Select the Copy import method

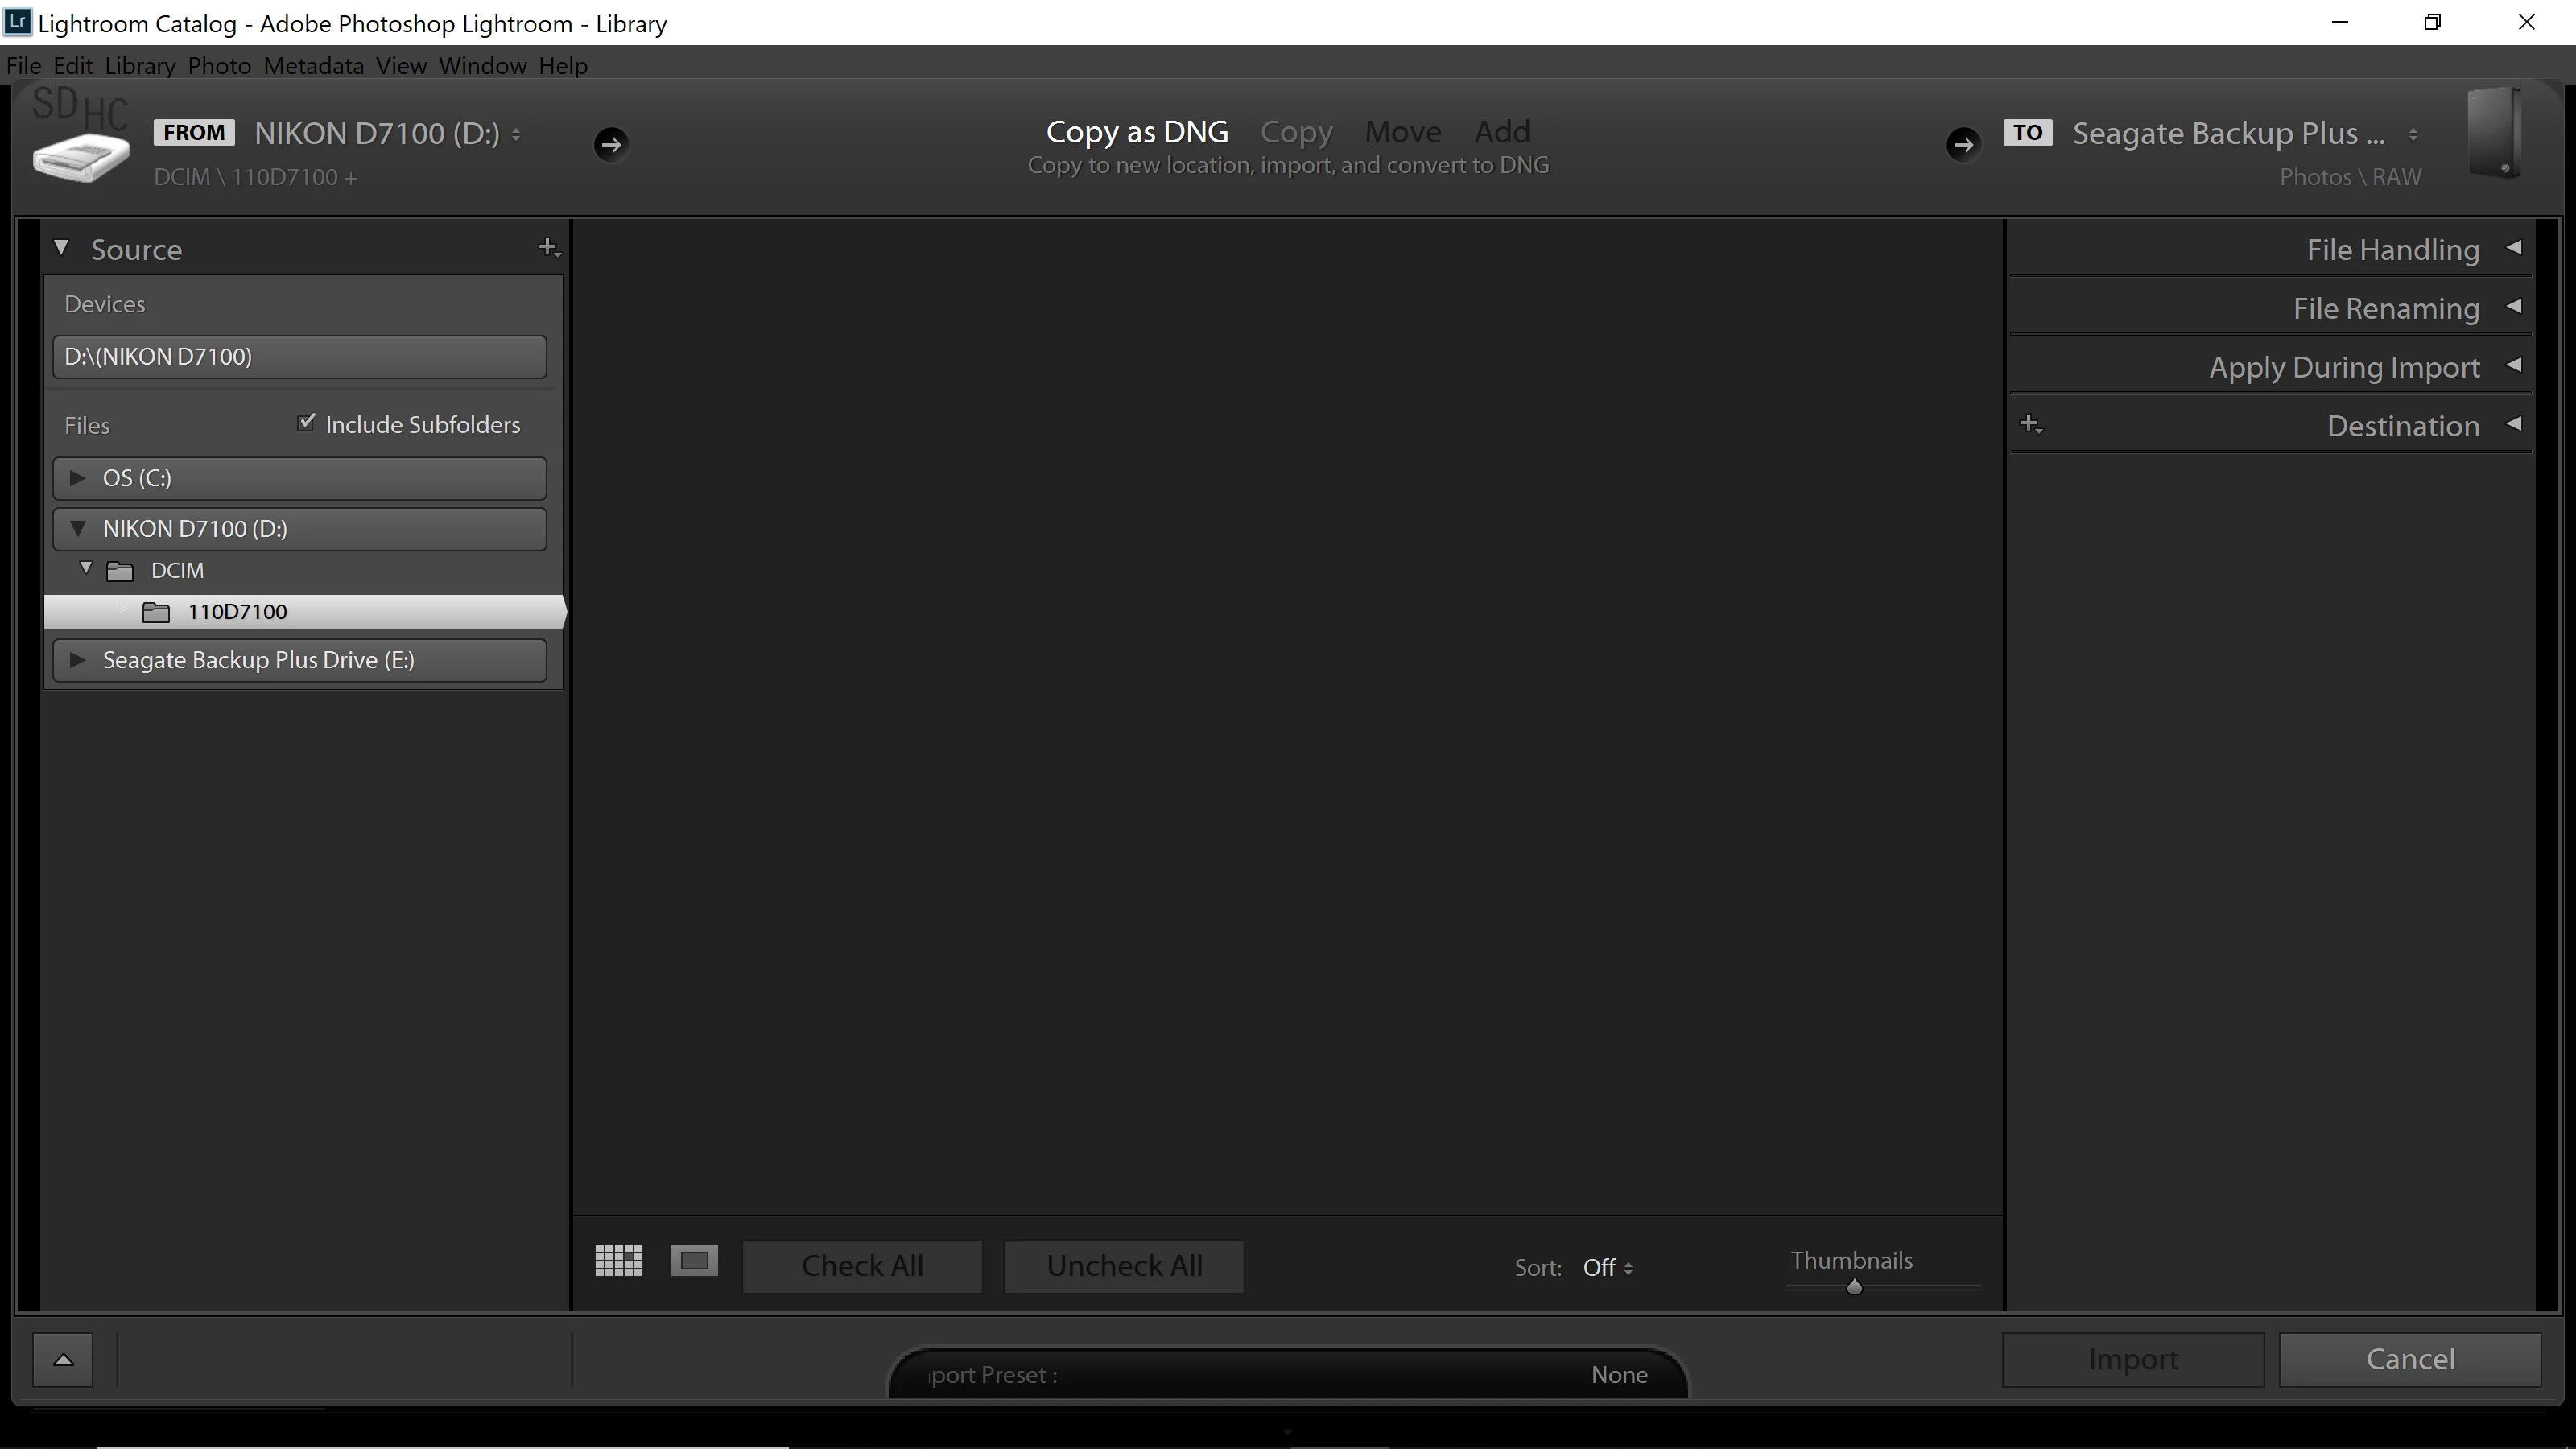tap(1296, 132)
